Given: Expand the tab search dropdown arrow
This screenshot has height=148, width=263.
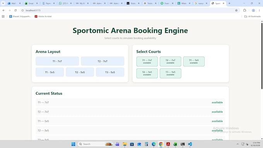Looking at the screenshot, I should (3, 3).
